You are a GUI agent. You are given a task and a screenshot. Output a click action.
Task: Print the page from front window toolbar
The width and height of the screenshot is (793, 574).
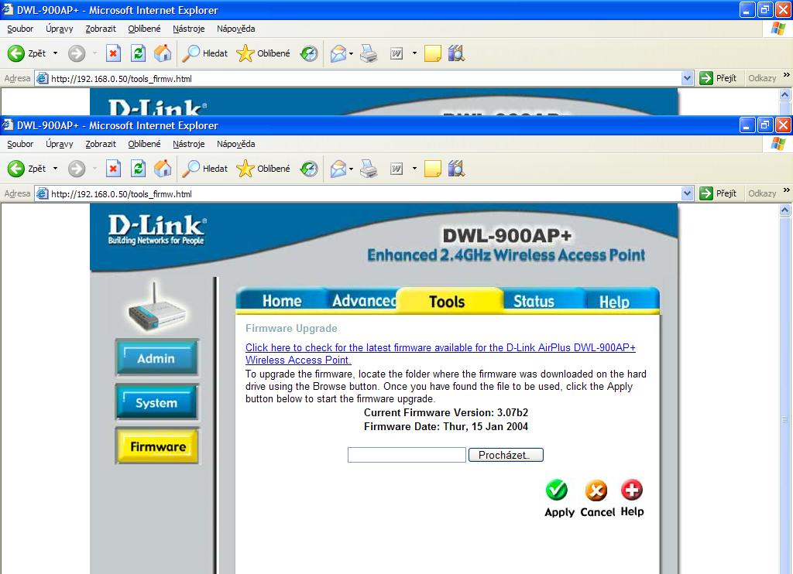[x=369, y=169]
